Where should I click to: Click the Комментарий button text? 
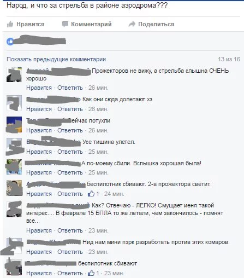click(x=91, y=24)
